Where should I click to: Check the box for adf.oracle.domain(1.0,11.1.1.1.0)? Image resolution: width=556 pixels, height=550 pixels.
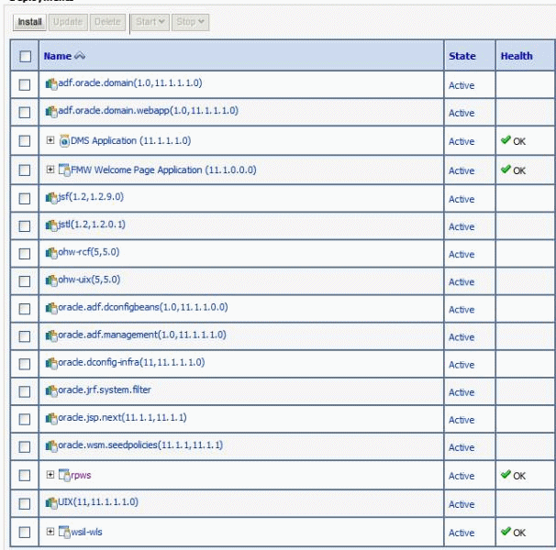click(x=25, y=84)
